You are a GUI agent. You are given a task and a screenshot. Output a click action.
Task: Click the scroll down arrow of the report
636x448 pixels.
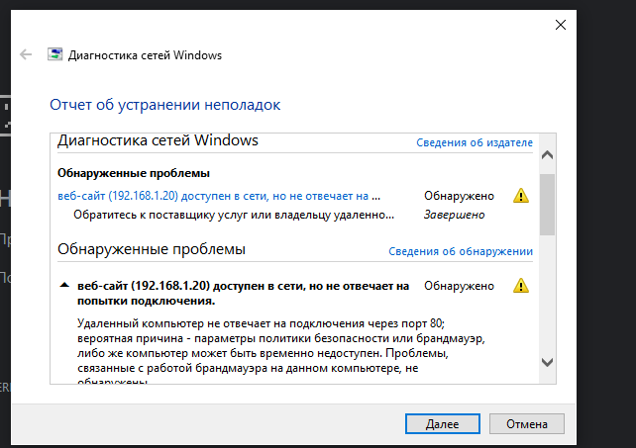coord(547,362)
